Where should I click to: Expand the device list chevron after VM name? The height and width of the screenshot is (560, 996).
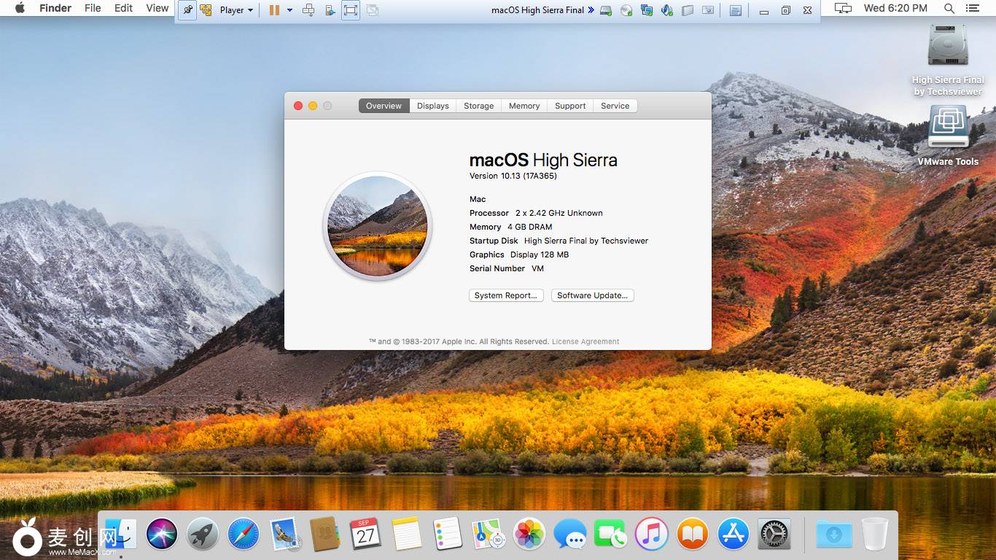click(591, 10)
